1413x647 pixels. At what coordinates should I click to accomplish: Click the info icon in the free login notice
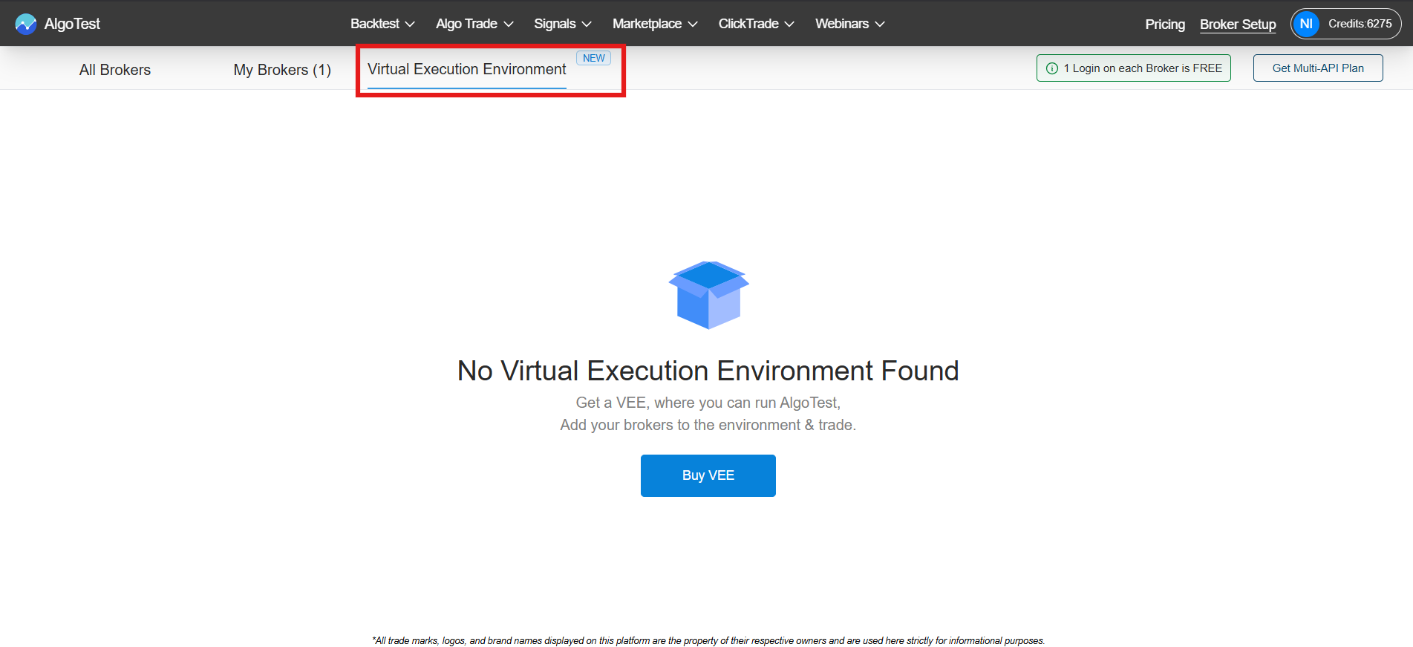(x=1051, y=68)
